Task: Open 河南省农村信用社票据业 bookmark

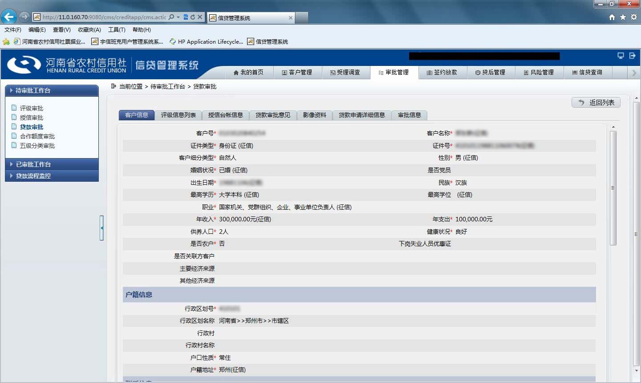Action: point(49,41)
